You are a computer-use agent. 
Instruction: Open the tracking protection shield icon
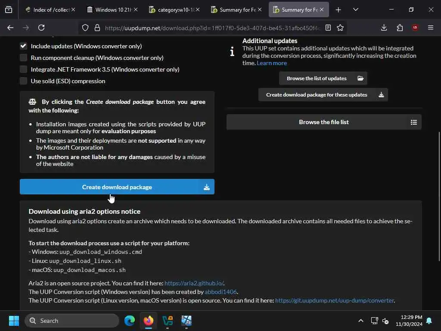point(85,28)
